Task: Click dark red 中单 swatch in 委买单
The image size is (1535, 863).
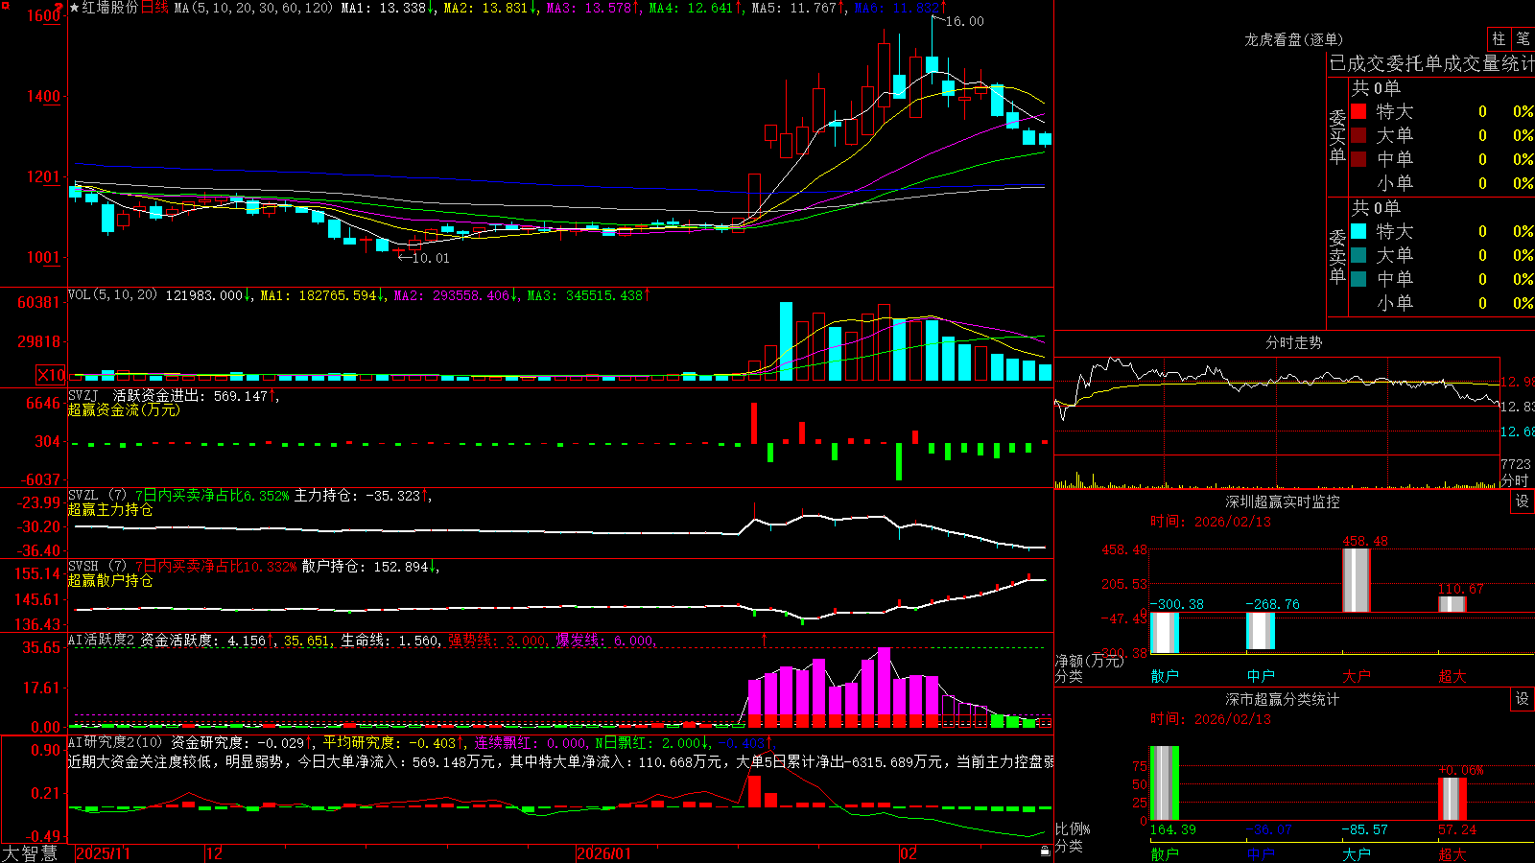Action: pyautogui.click(x=1358, y=159)
